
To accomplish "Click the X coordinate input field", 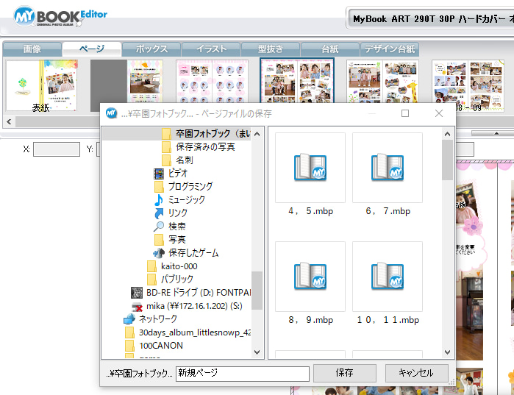I will pos(57,149).
